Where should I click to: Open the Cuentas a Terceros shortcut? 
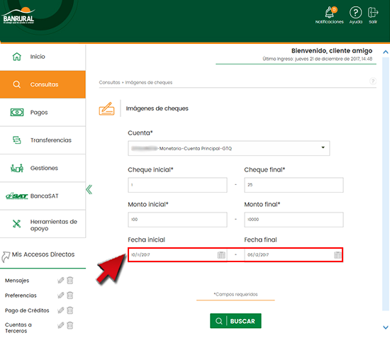click(x=18, y=327)
